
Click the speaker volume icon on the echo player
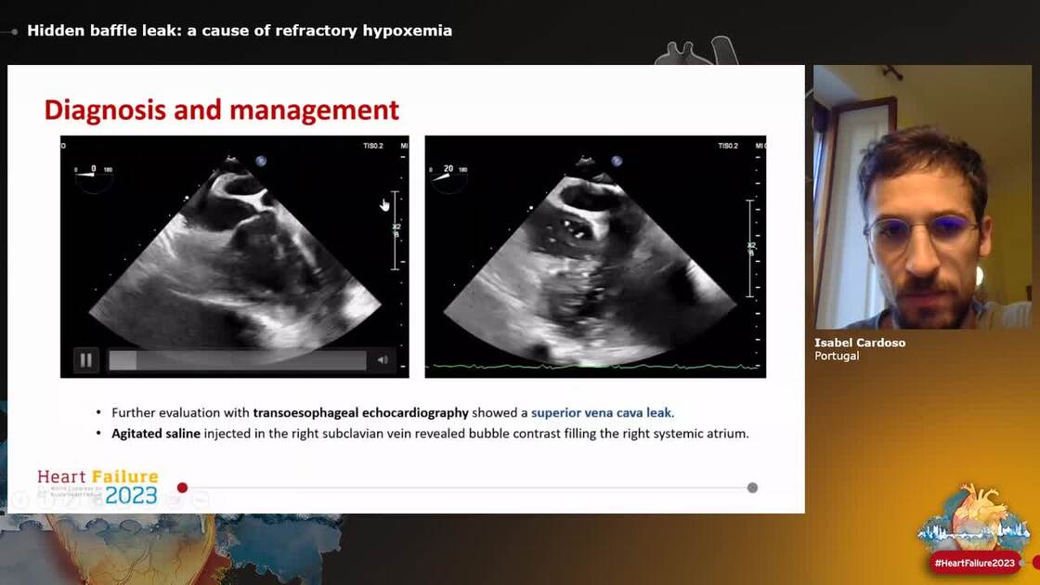point(381,359)
